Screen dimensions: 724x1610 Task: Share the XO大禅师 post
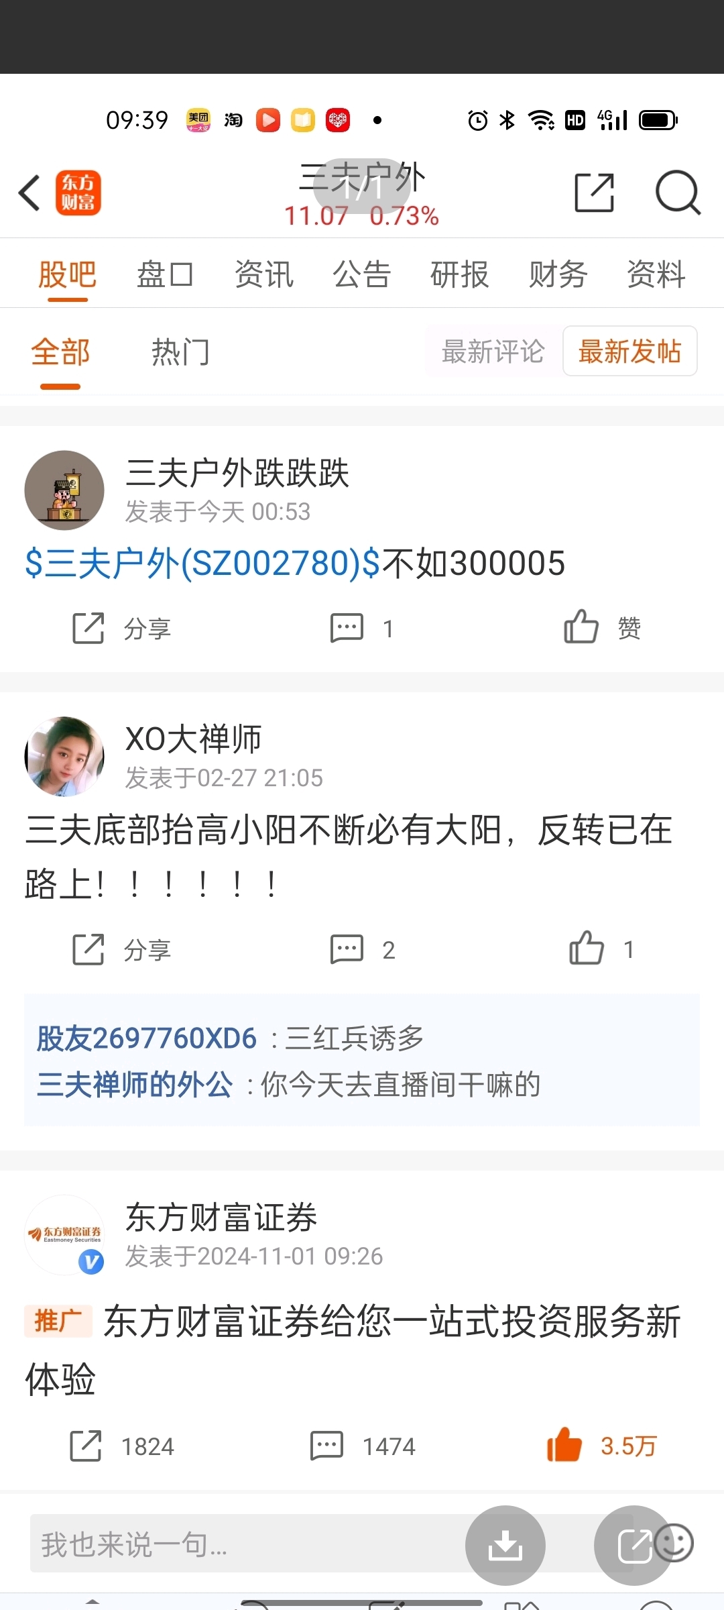122,949
